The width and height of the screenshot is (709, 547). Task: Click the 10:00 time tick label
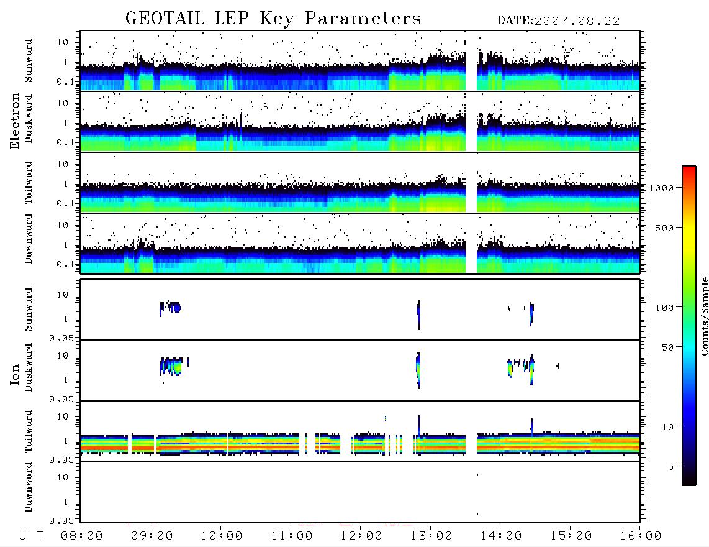[x=222, y=536]
